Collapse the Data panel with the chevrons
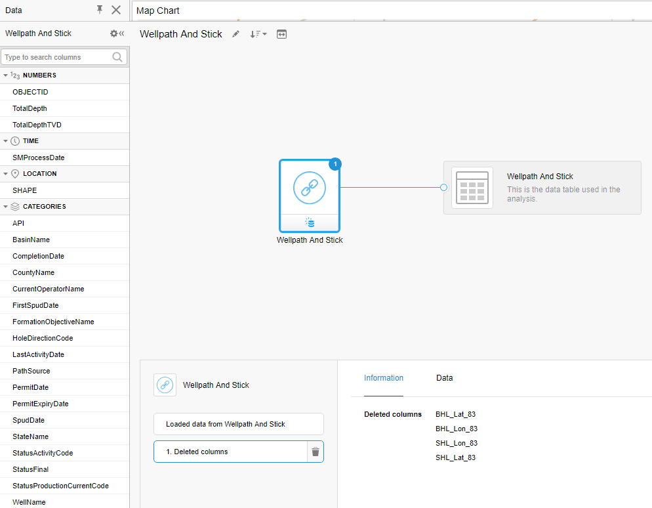The height and width of the screenshot is (508, 652). [x=122, y=33]
